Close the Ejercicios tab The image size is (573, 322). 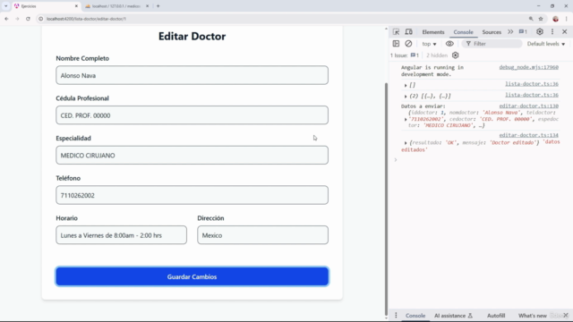click(x=76, y=6)
